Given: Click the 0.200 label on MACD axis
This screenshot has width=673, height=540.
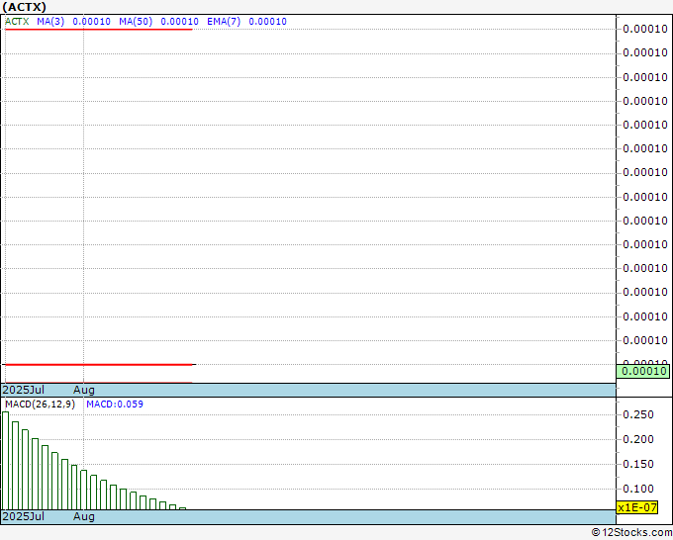Looking at the screenshot, I should 638,440.
